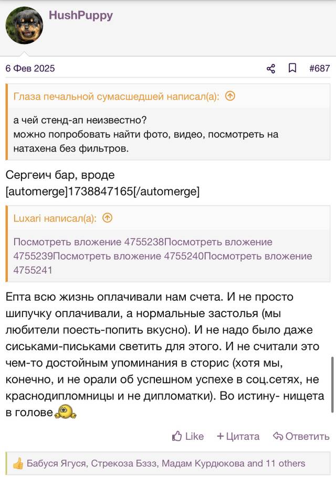
Task: Open Мадам Курдюкова profile from the likes list
Action: 203,463
